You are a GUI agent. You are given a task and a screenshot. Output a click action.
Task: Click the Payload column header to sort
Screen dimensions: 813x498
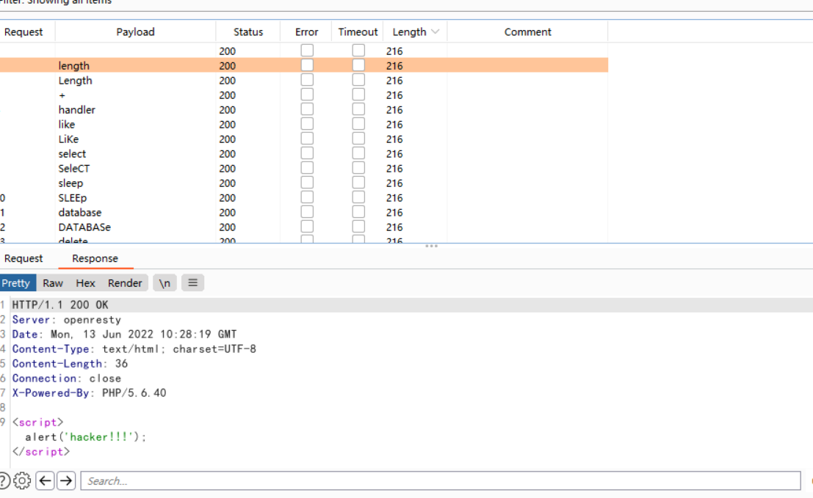(135, 31)
